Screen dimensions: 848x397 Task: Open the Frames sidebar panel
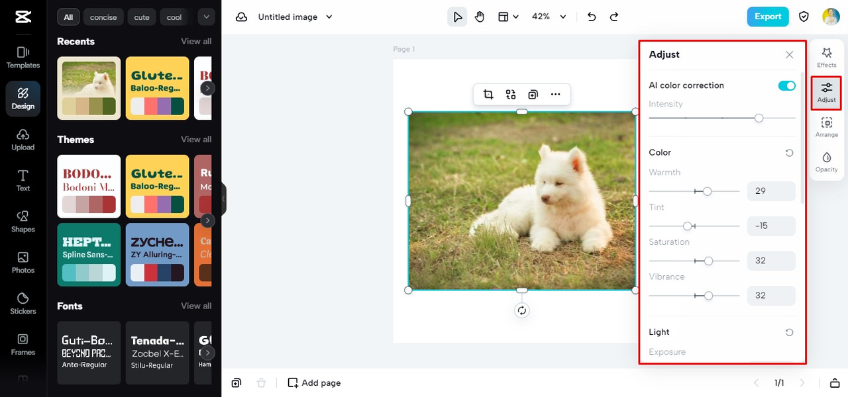point(23,345)
